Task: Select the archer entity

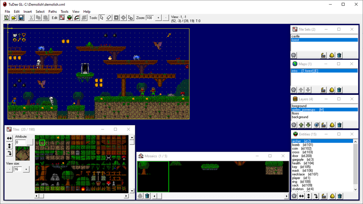Action: pyautogui.click(x=322, y=141)
